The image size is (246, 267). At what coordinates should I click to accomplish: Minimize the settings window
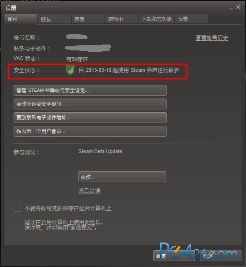(231, 8)
